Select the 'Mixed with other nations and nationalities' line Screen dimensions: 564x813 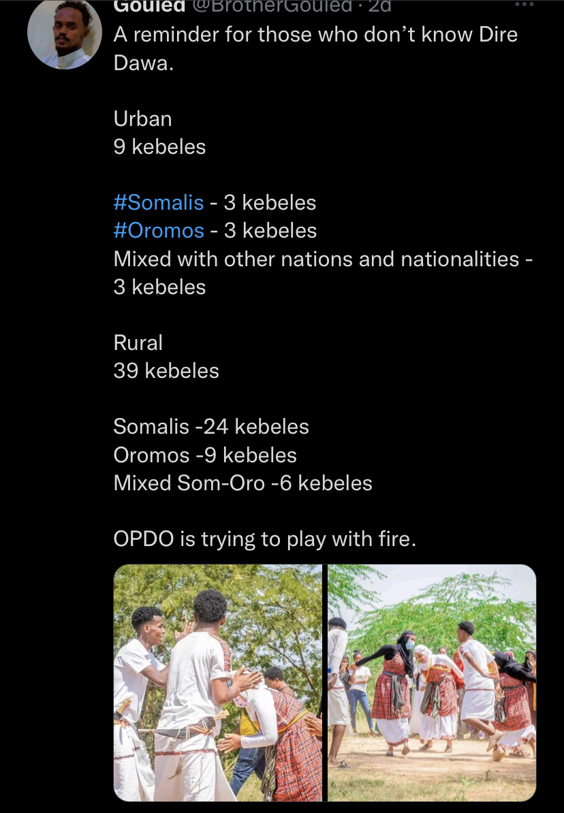pos(324,259)
